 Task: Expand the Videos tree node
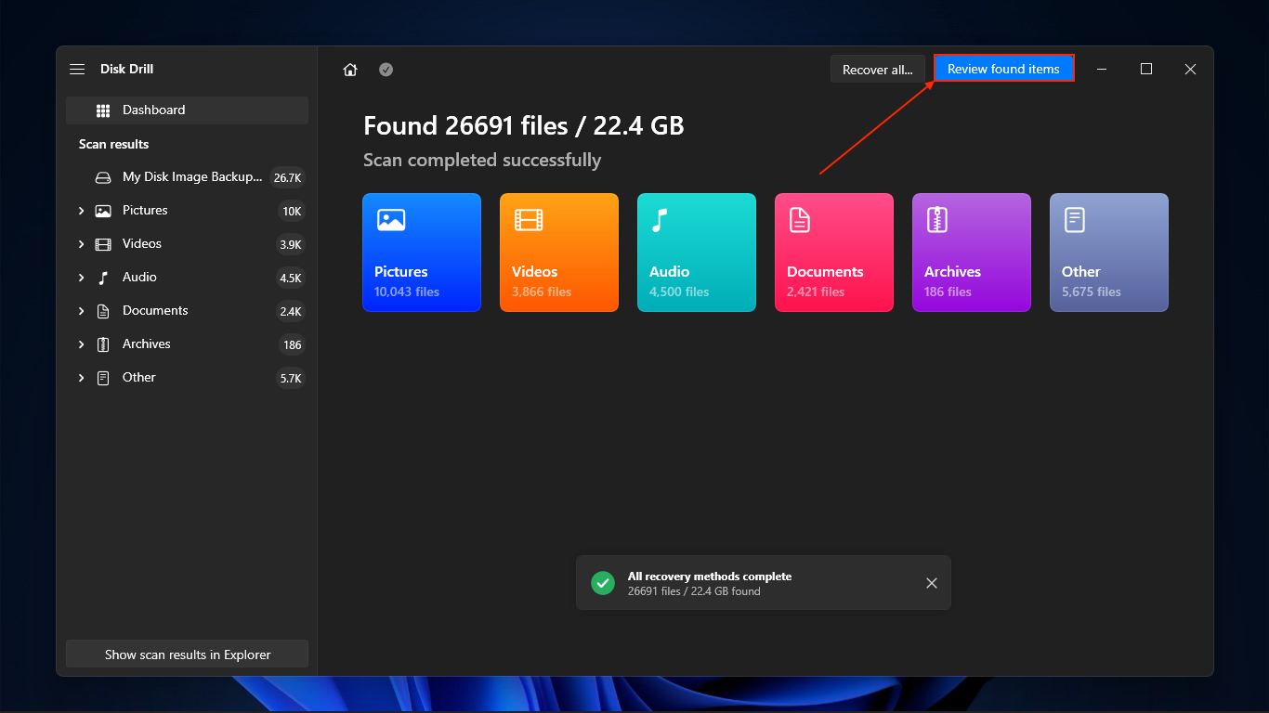(82, 244)
